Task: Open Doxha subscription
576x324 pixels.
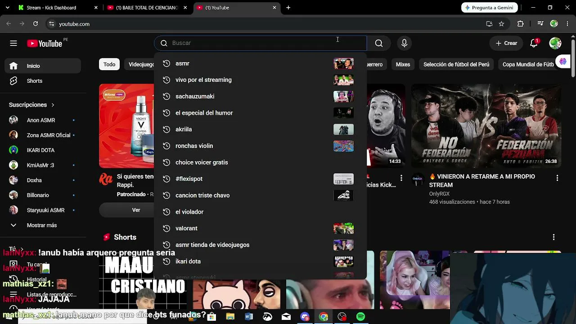Action: (x=43, y=180)
